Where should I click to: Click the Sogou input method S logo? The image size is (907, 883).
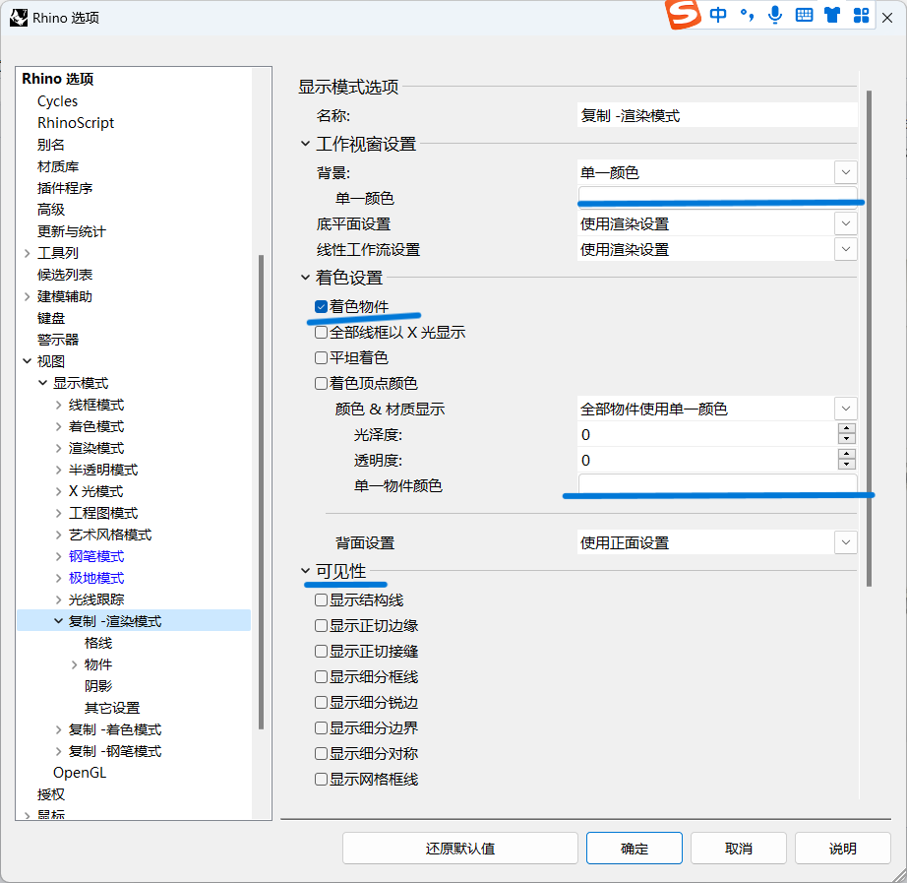[683, 14]
